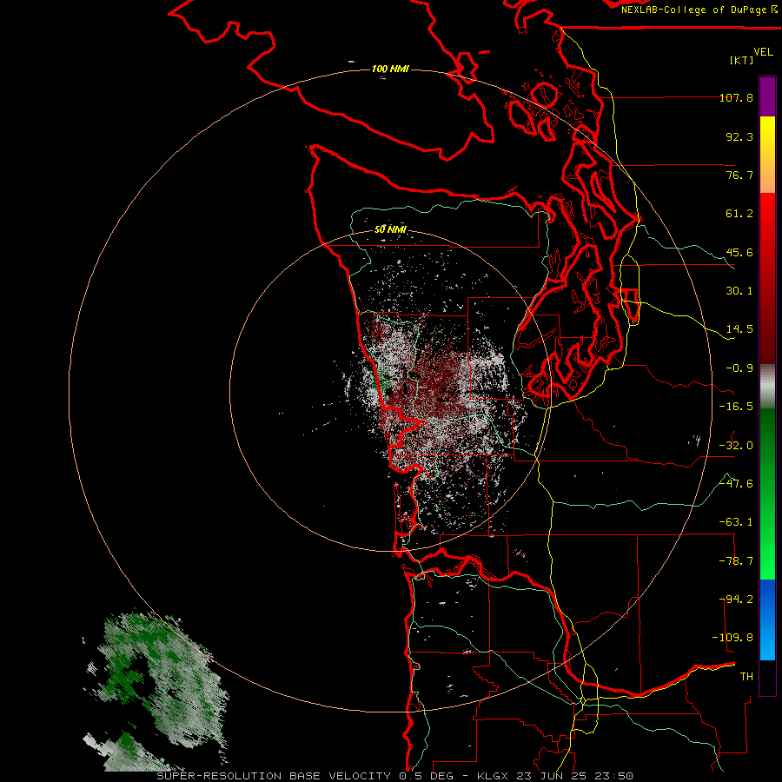The height and width of the screenshot is (782, 782).
Task: Click the 50 NMI range ring label
Action: tap(390, 229)
